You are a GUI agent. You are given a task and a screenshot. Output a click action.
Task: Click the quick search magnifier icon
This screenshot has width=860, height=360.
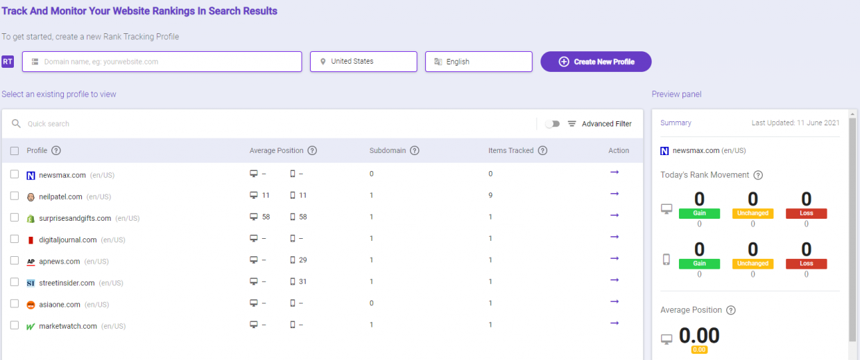coord(17,124)
